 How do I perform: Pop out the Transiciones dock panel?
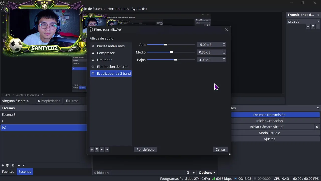pyautogui.click(x=318, y=15)
